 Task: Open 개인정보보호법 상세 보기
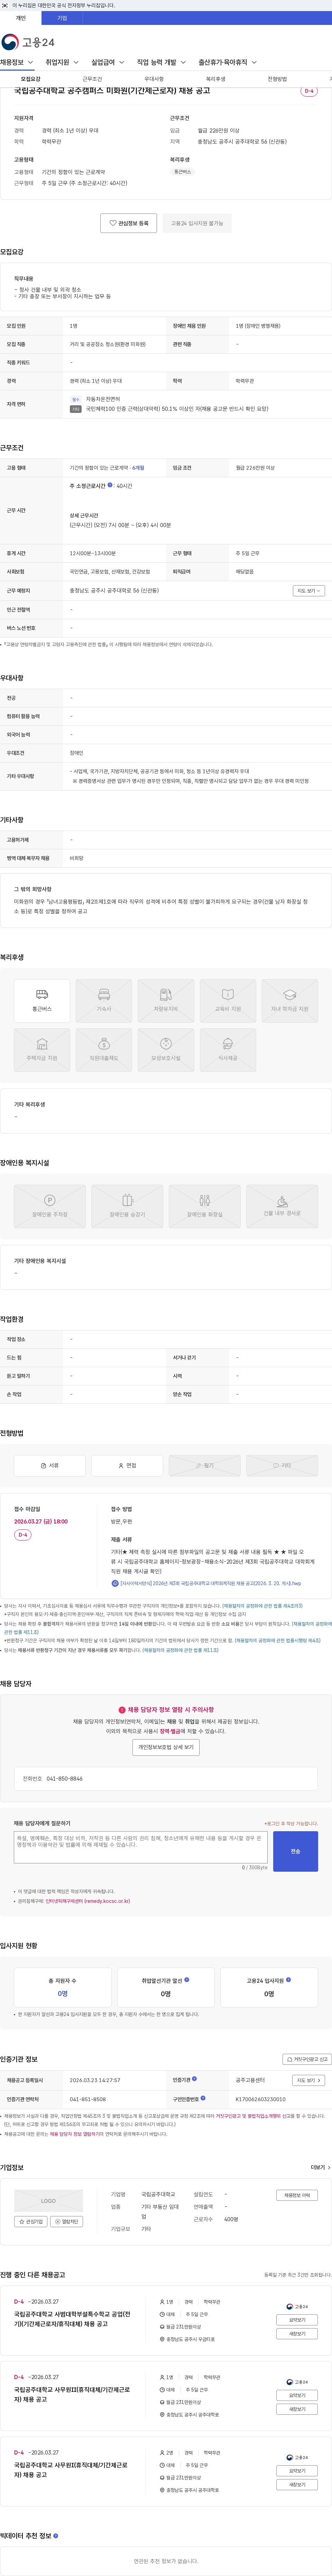click(166, 1747)
